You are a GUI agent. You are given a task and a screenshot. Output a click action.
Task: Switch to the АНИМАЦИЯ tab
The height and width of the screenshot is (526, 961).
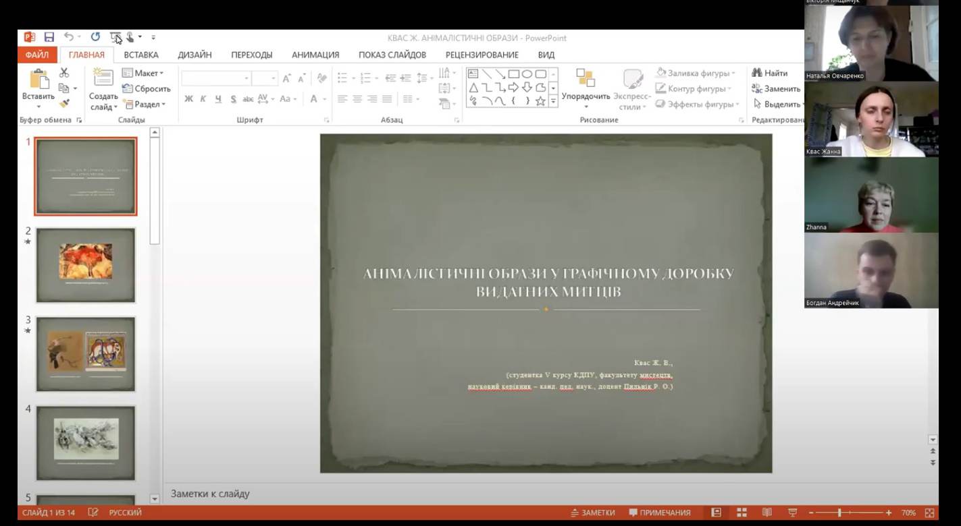[x=315, y=55]
